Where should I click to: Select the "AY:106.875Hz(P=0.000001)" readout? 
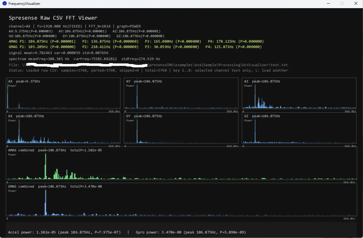[83, 31]
